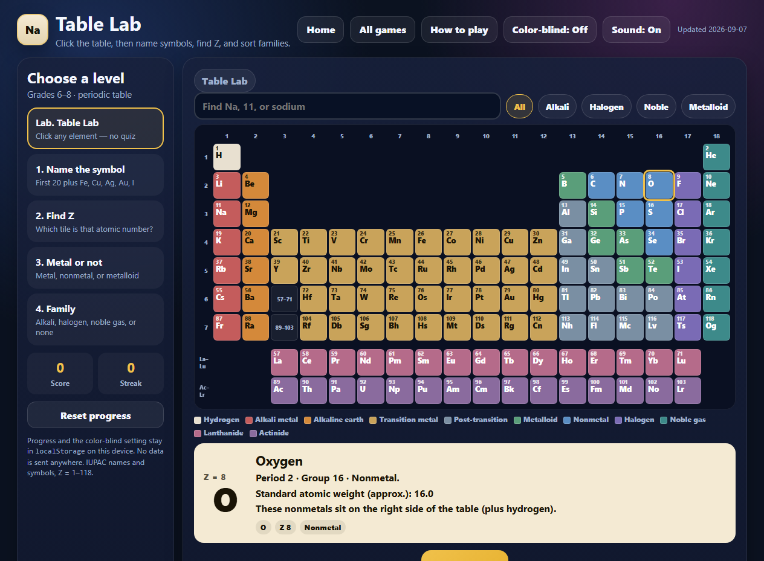This screenshot has height=561, width=764.
Task: Filter table by Alkali family
Action: click(x=557, y=107)
